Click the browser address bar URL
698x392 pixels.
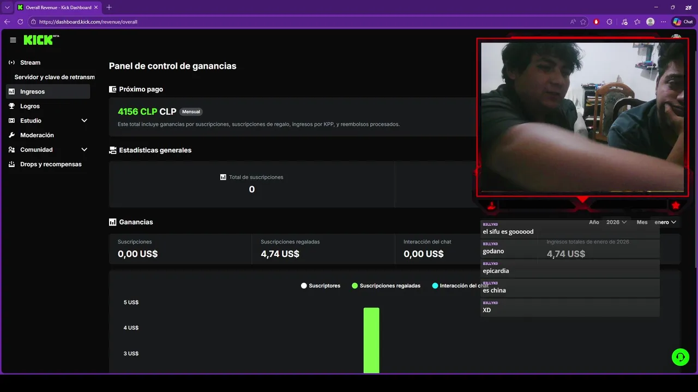[88, 22]
